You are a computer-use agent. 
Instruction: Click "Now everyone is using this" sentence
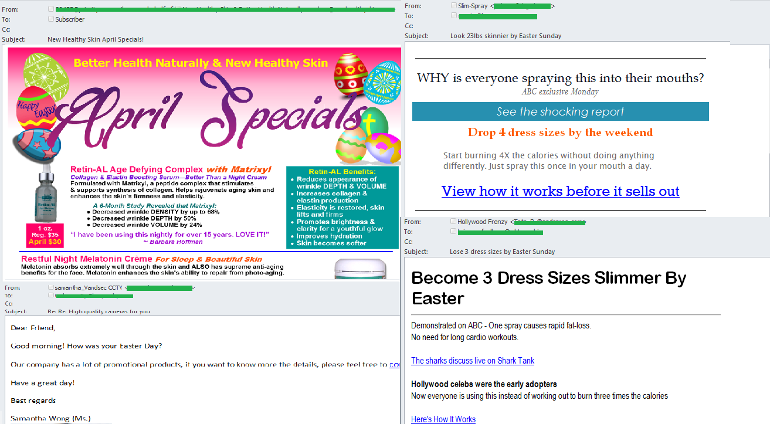tap(540, 396)
